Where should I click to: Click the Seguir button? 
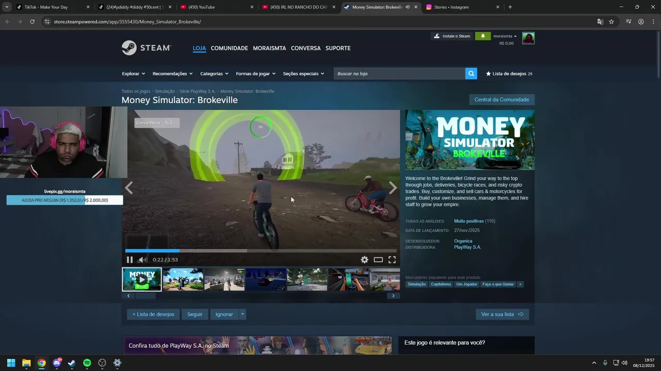[195, 314]
